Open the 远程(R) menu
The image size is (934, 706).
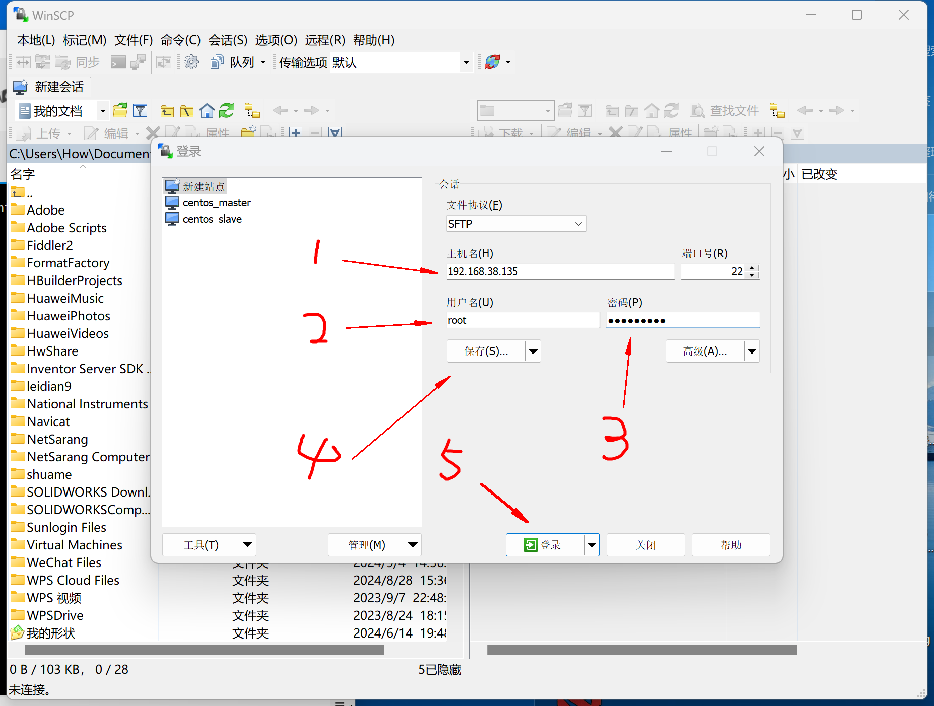[x=325, y=40]
